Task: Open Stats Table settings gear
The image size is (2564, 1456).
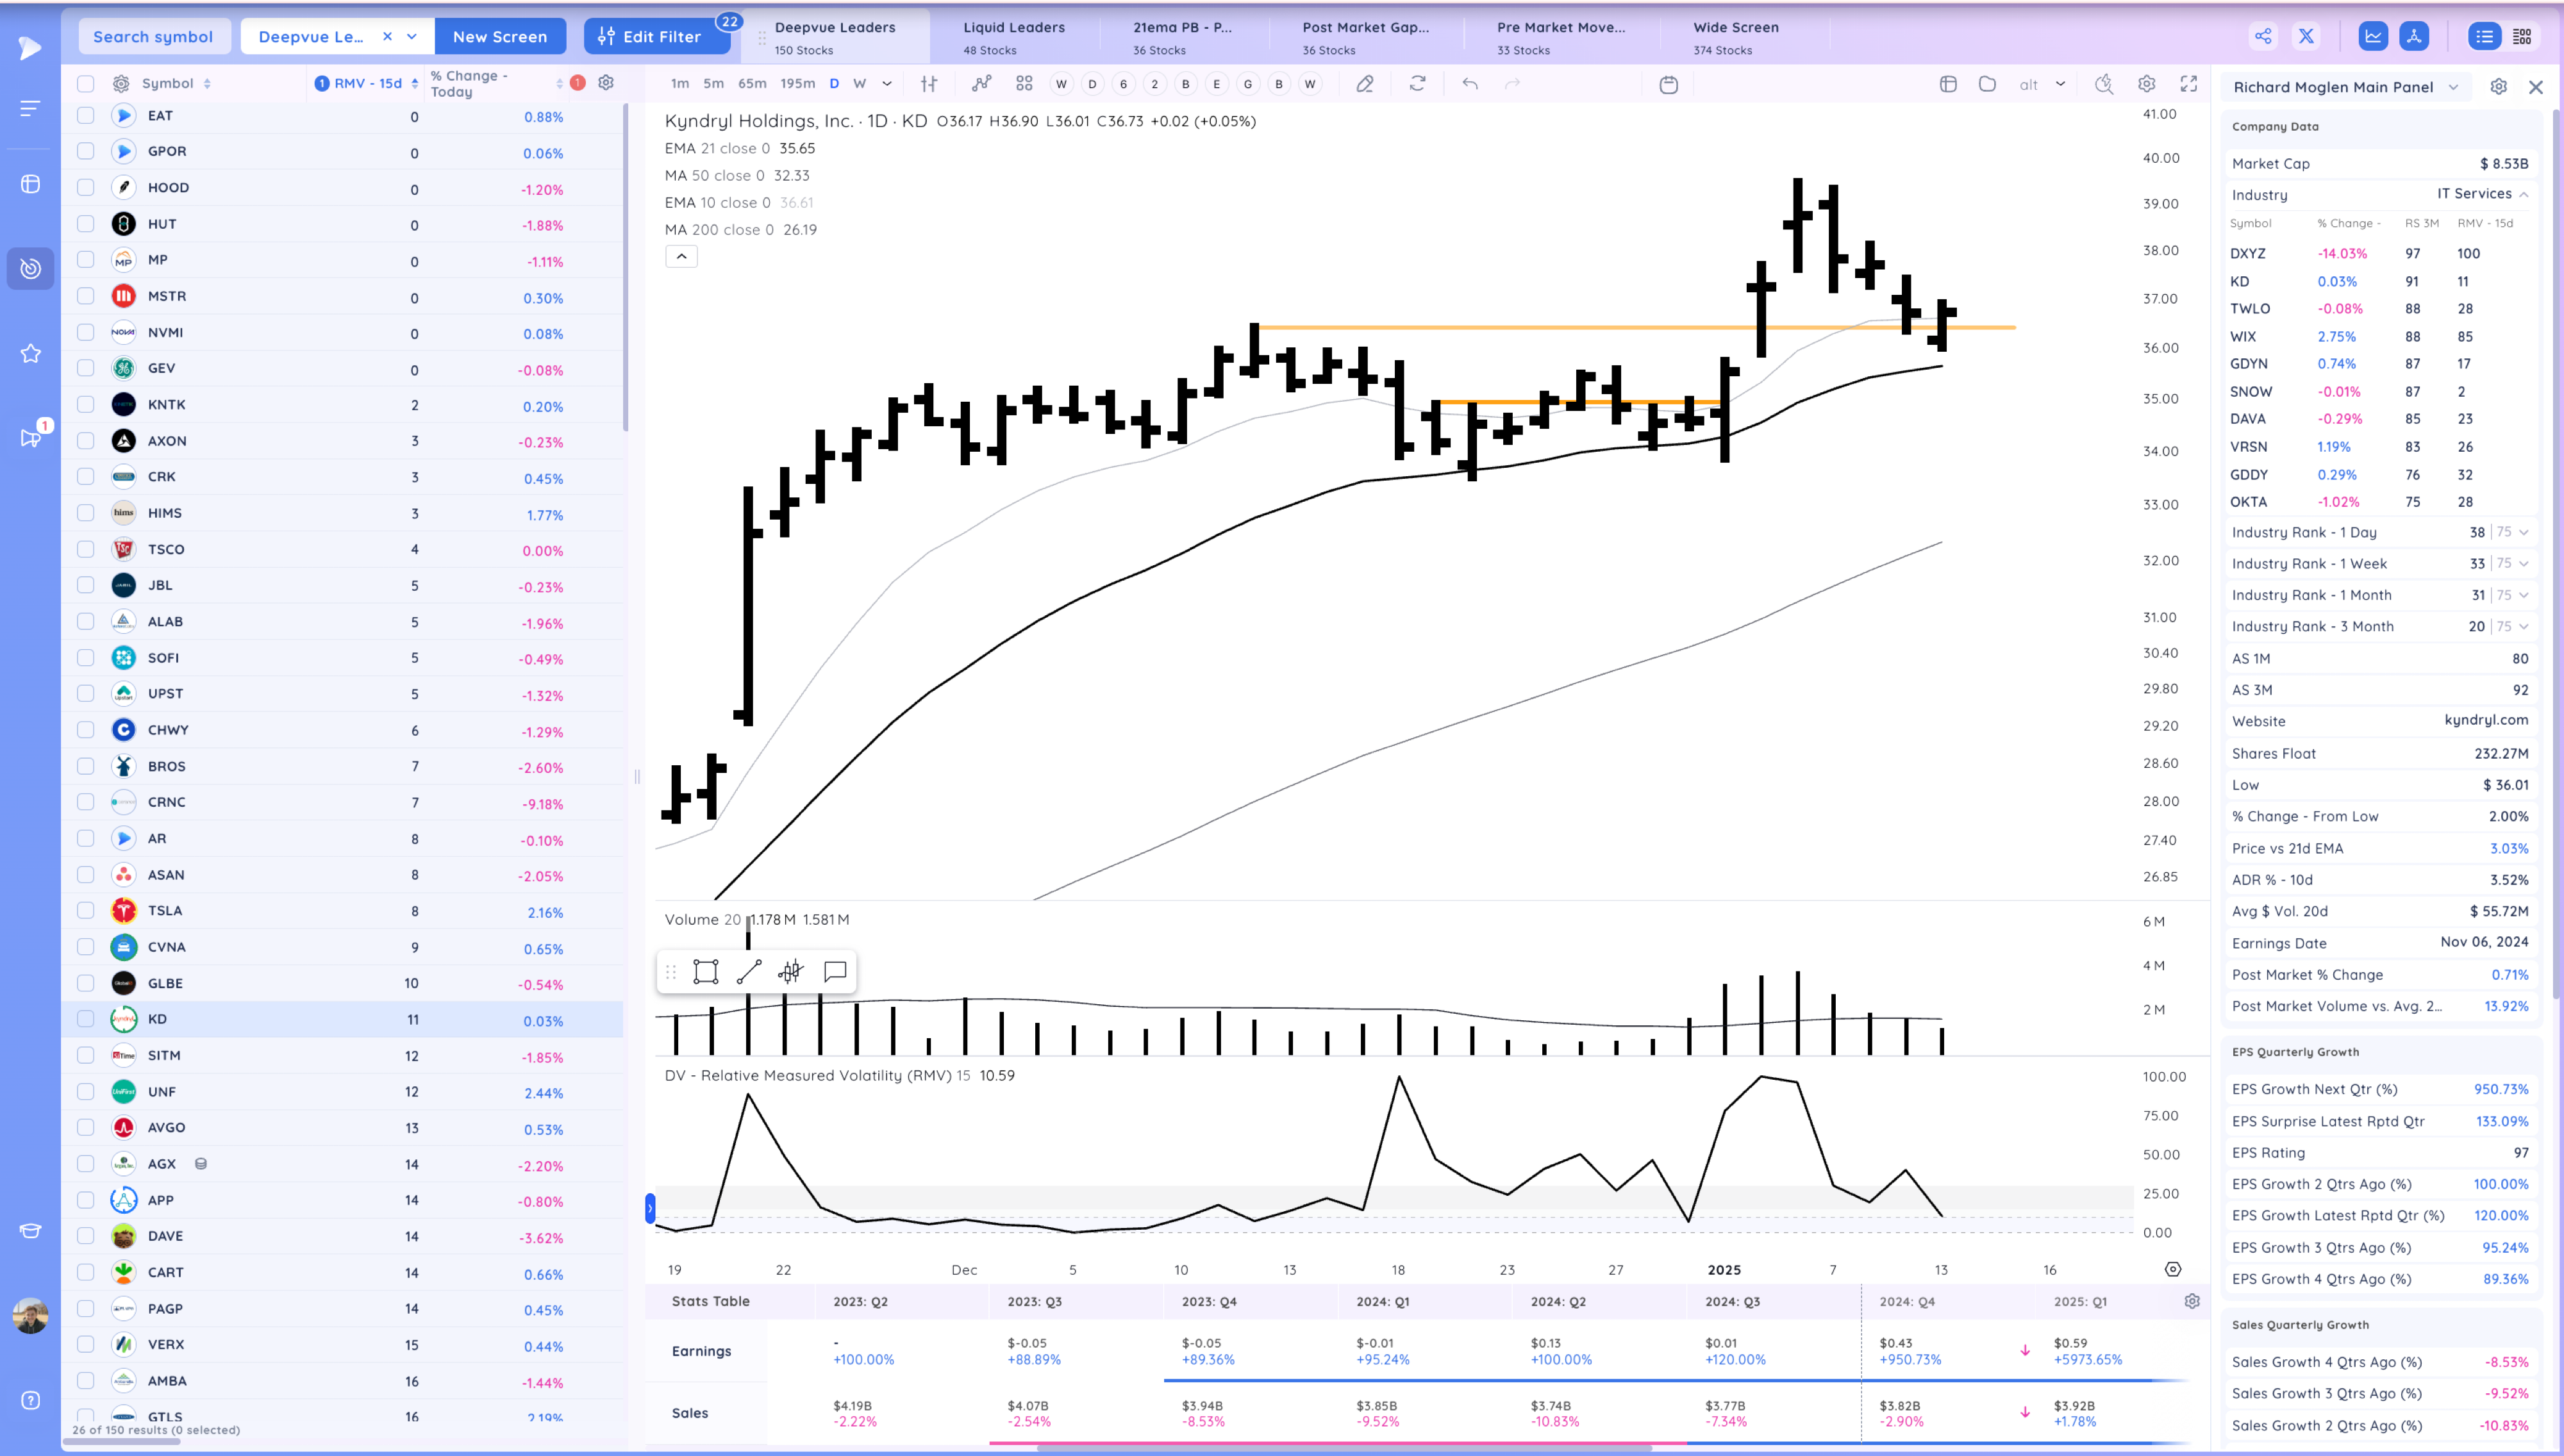Action: (x=2192, y=1301)
